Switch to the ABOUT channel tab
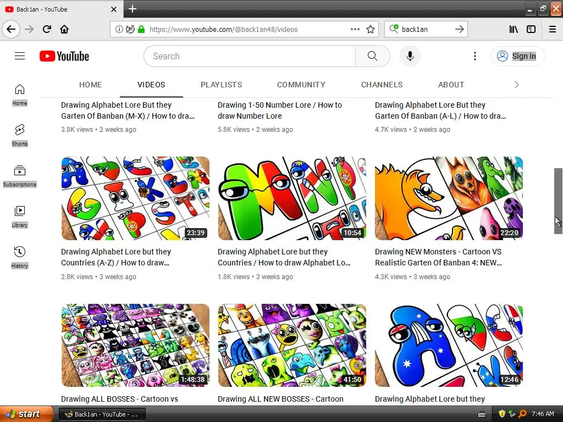The height and width of the screenshot is (422, 563). 451,85
